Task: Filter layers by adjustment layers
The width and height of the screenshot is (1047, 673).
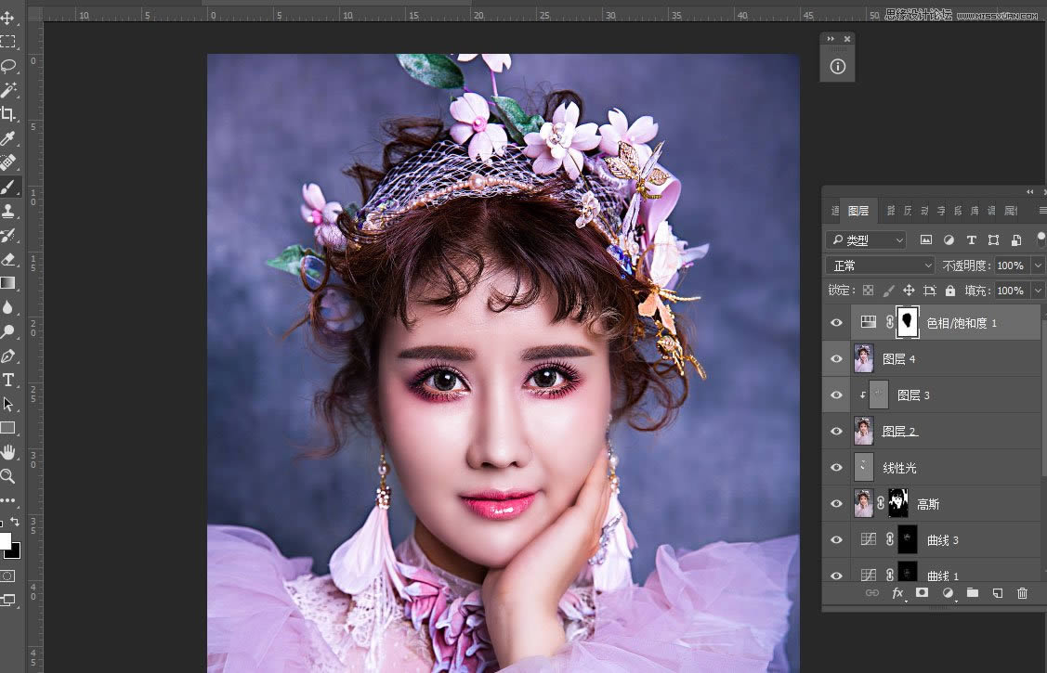Action: tap(949, 240)
